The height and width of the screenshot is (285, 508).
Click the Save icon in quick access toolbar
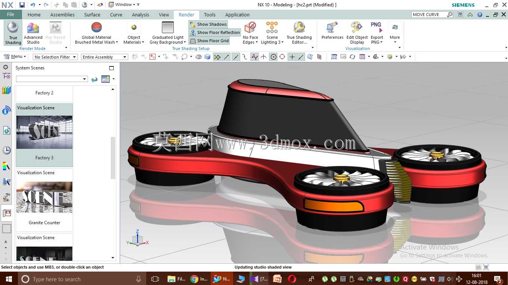[22, 5]
